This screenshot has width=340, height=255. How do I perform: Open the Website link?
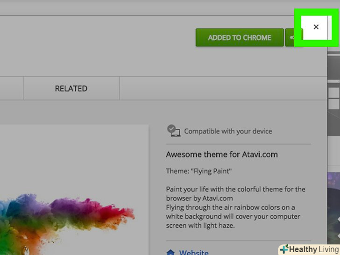(x=194, y=252)
